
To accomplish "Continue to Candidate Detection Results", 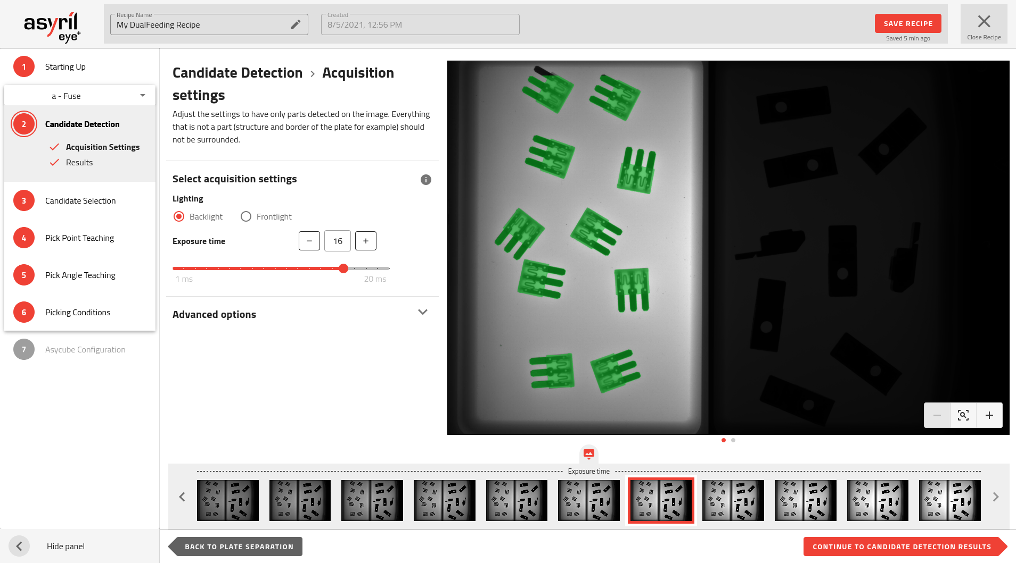I will pos(902,547).
